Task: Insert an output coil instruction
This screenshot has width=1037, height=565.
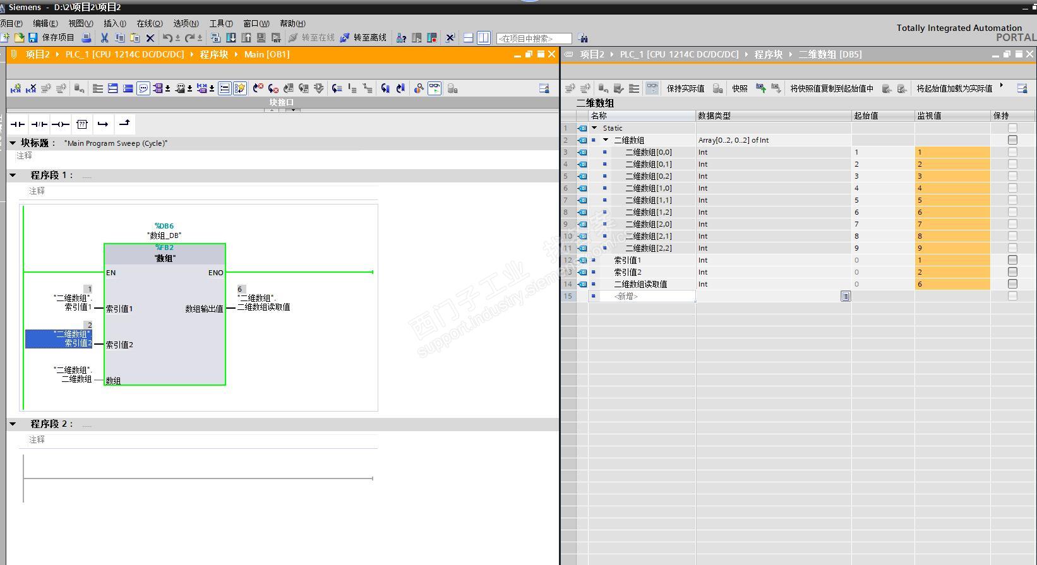Action: point(61,124)
